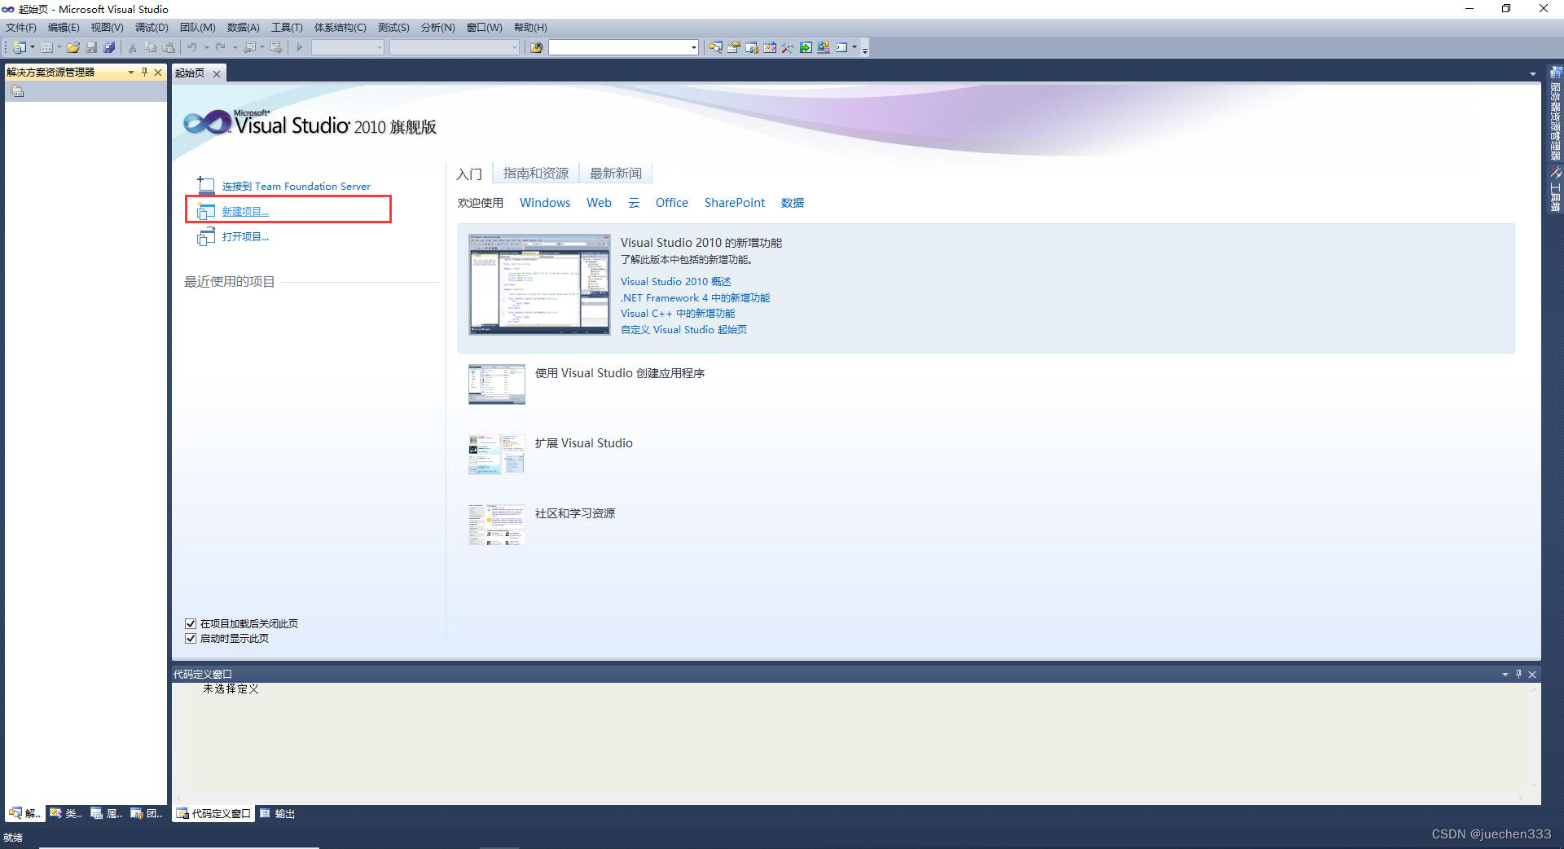
Task: Click .NET Framework 4 中的新增功能 link
Action: point(695,298)
